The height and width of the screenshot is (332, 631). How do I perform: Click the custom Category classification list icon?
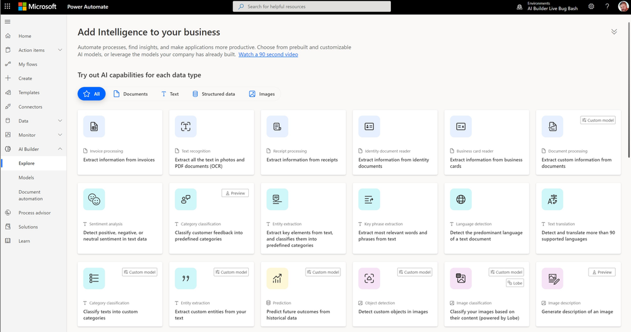pos(93,278)
